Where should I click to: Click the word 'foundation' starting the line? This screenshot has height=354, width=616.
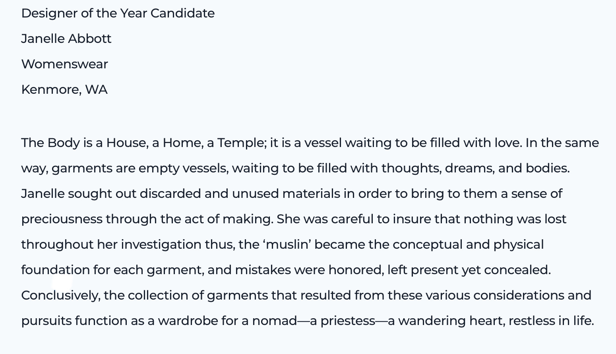56,270
